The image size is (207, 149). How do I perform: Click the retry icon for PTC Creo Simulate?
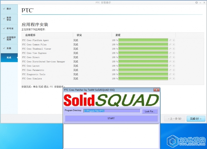coord(170,79)
